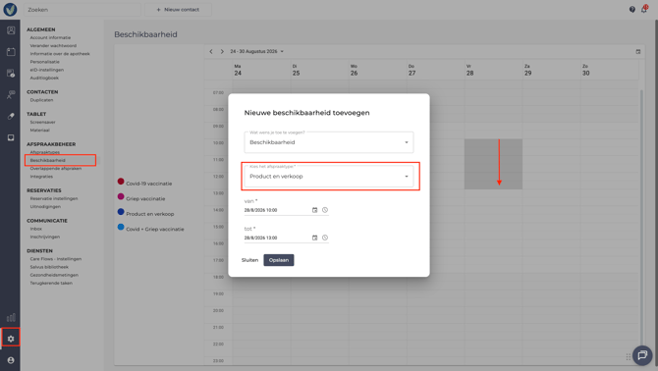Open 'Account informatie' settings

(50, 37)
